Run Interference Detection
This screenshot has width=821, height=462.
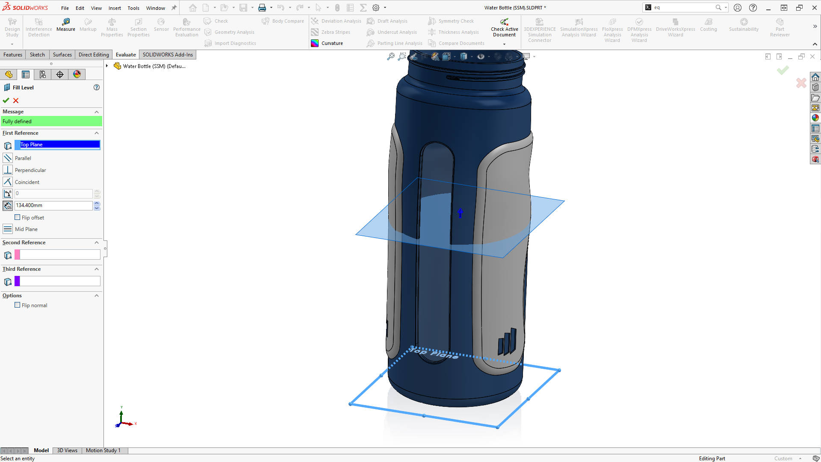pyautogui.click(x=38, y=26)
